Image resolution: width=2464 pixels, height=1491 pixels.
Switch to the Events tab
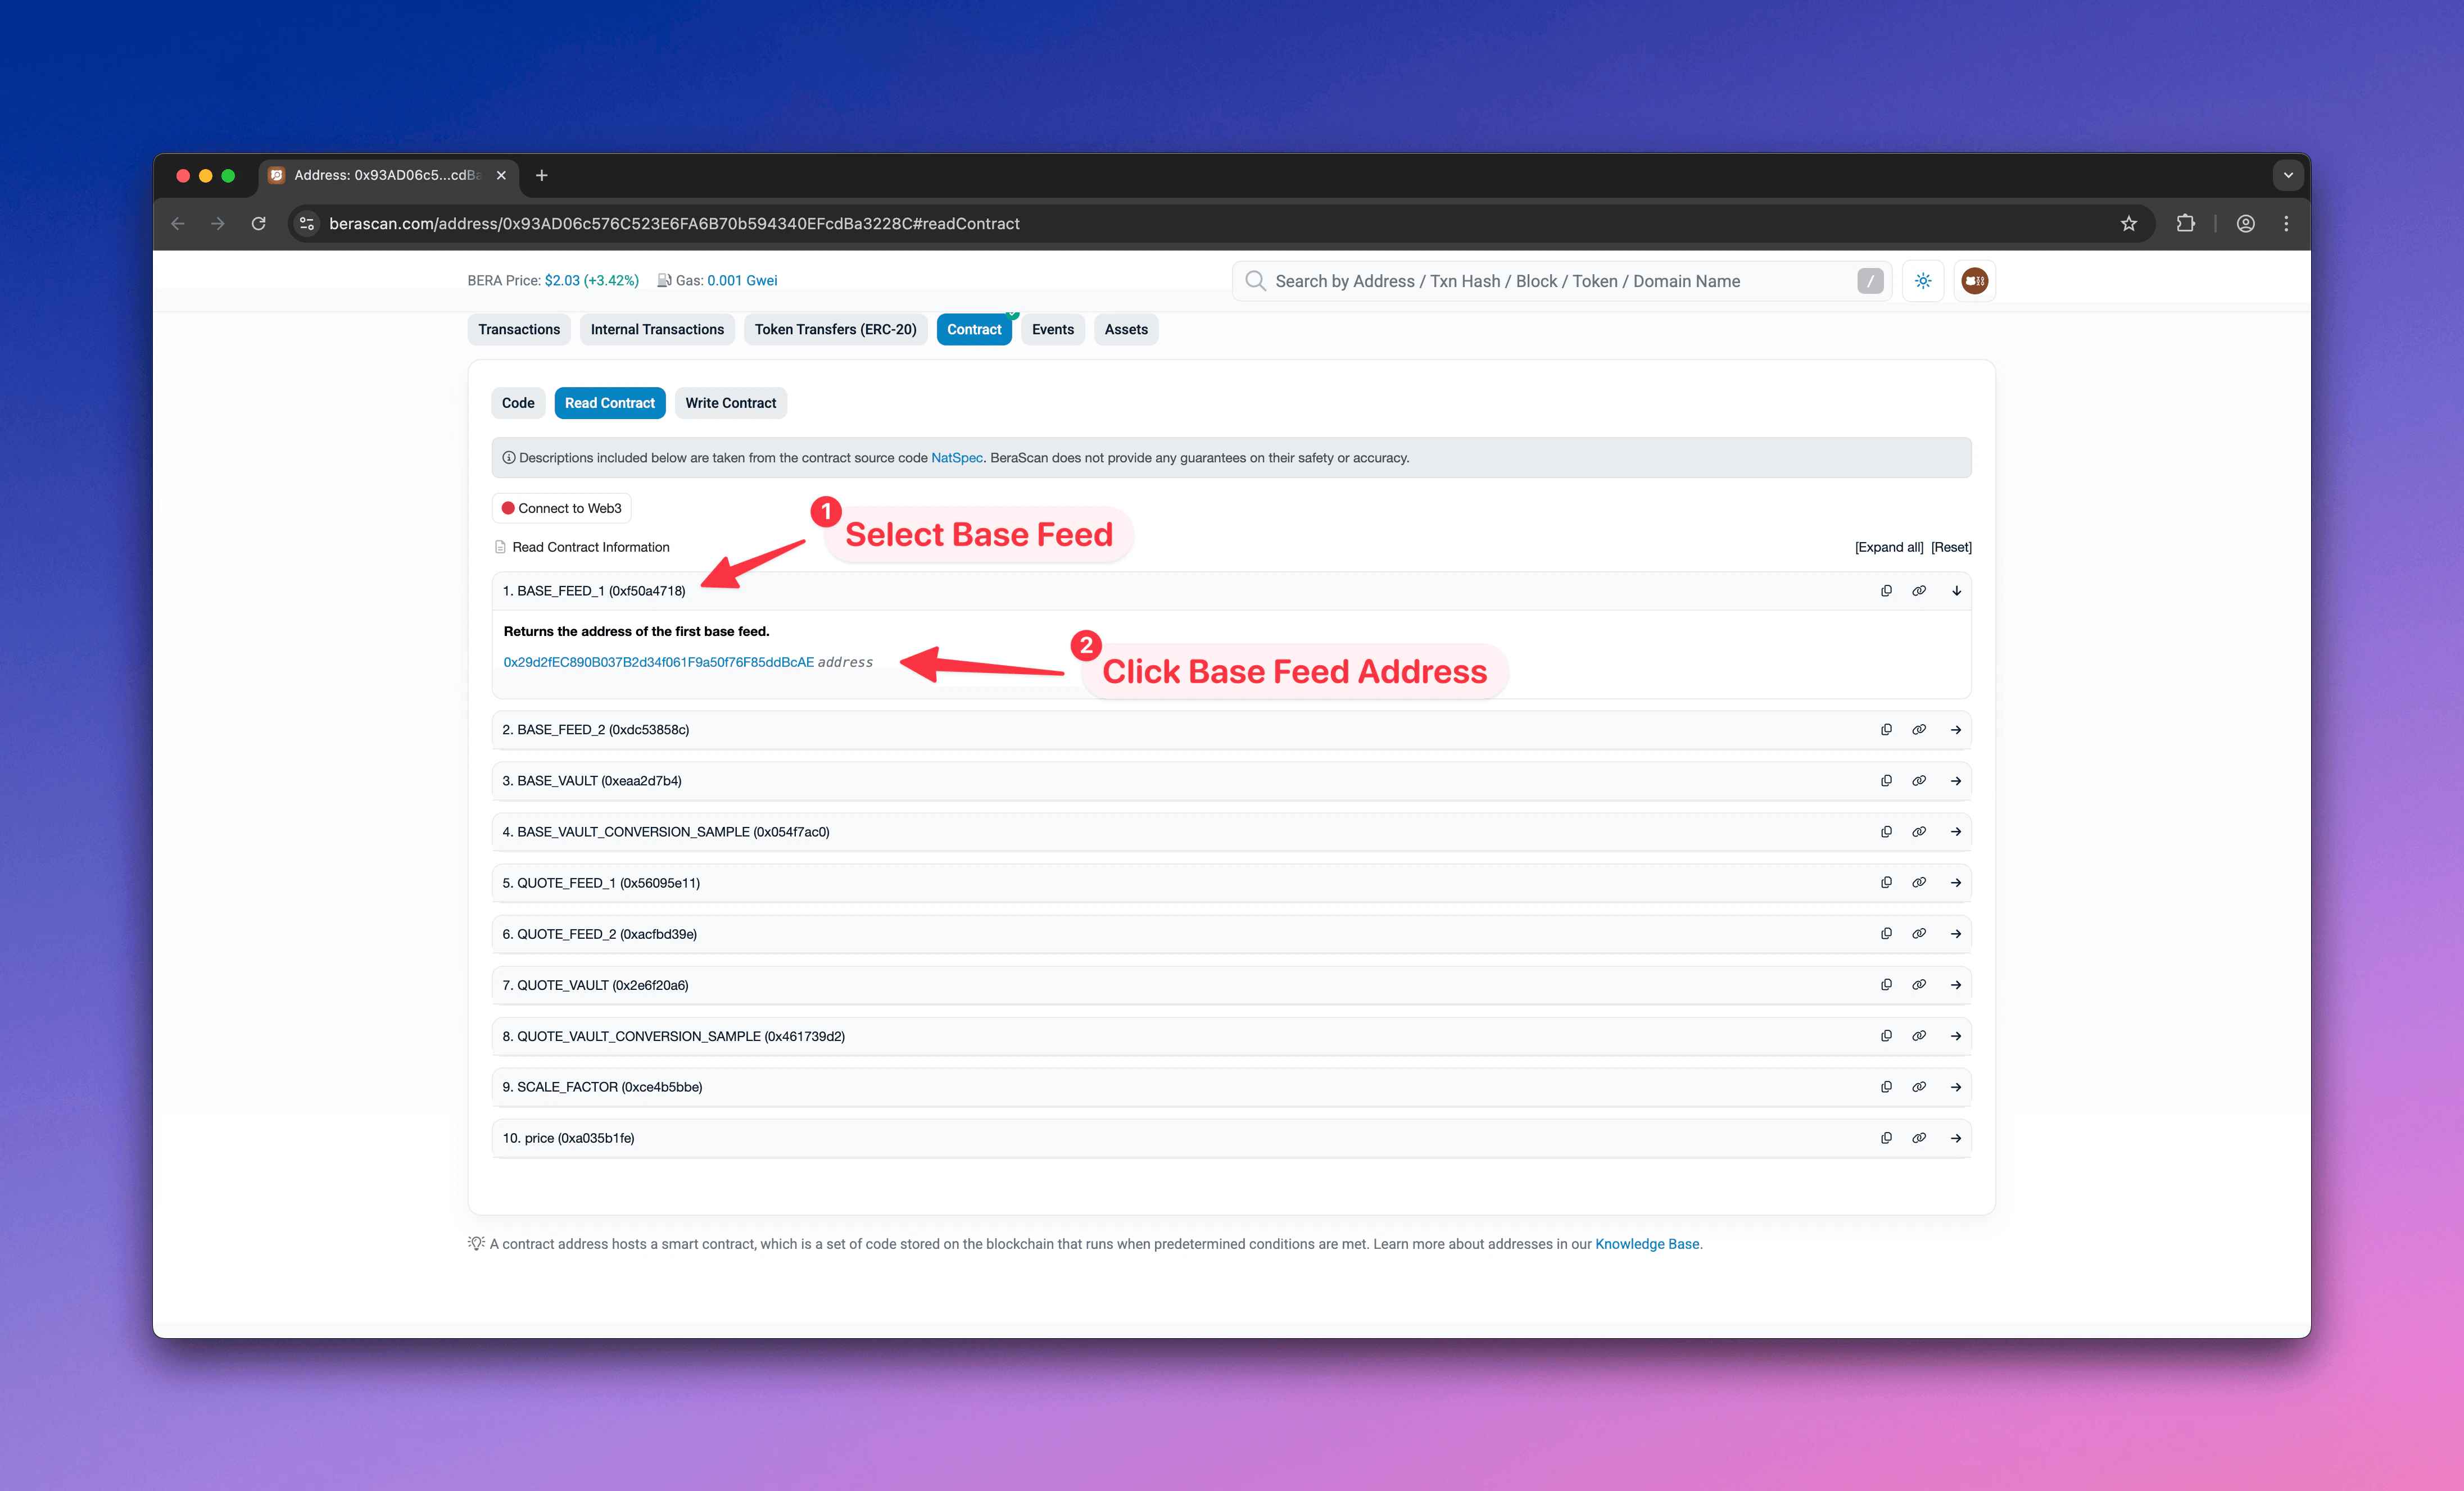click(x=1052, y=329)
